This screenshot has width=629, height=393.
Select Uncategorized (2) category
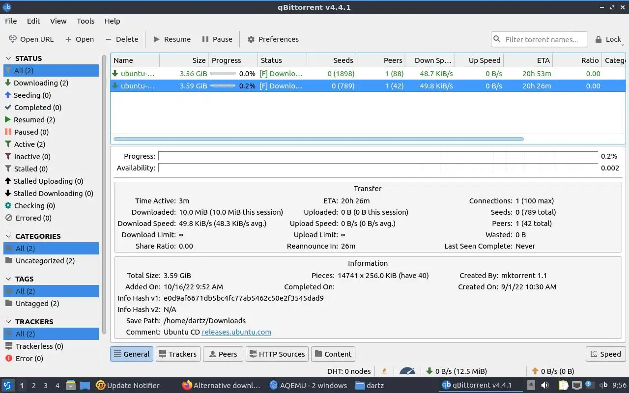click(x=51, y=261)
